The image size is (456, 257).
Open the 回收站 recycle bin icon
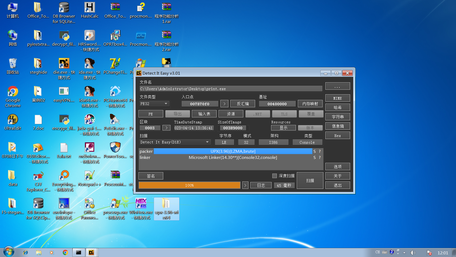[13, 67]
